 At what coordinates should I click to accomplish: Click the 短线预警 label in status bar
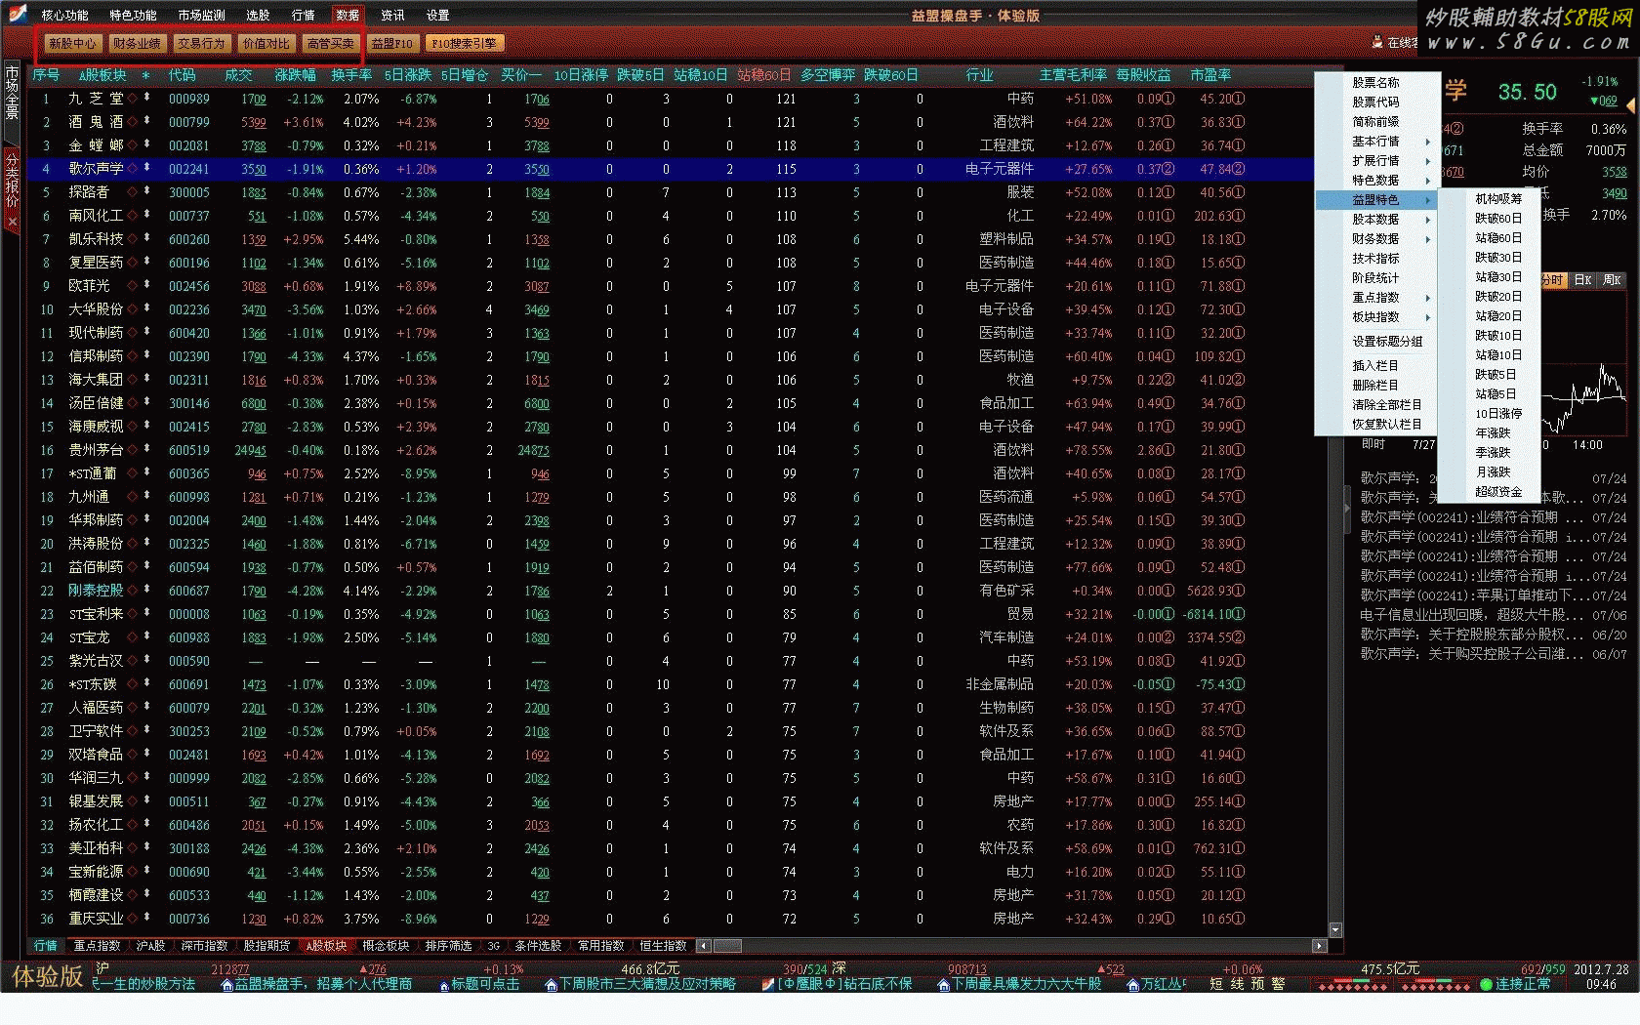1247,984
